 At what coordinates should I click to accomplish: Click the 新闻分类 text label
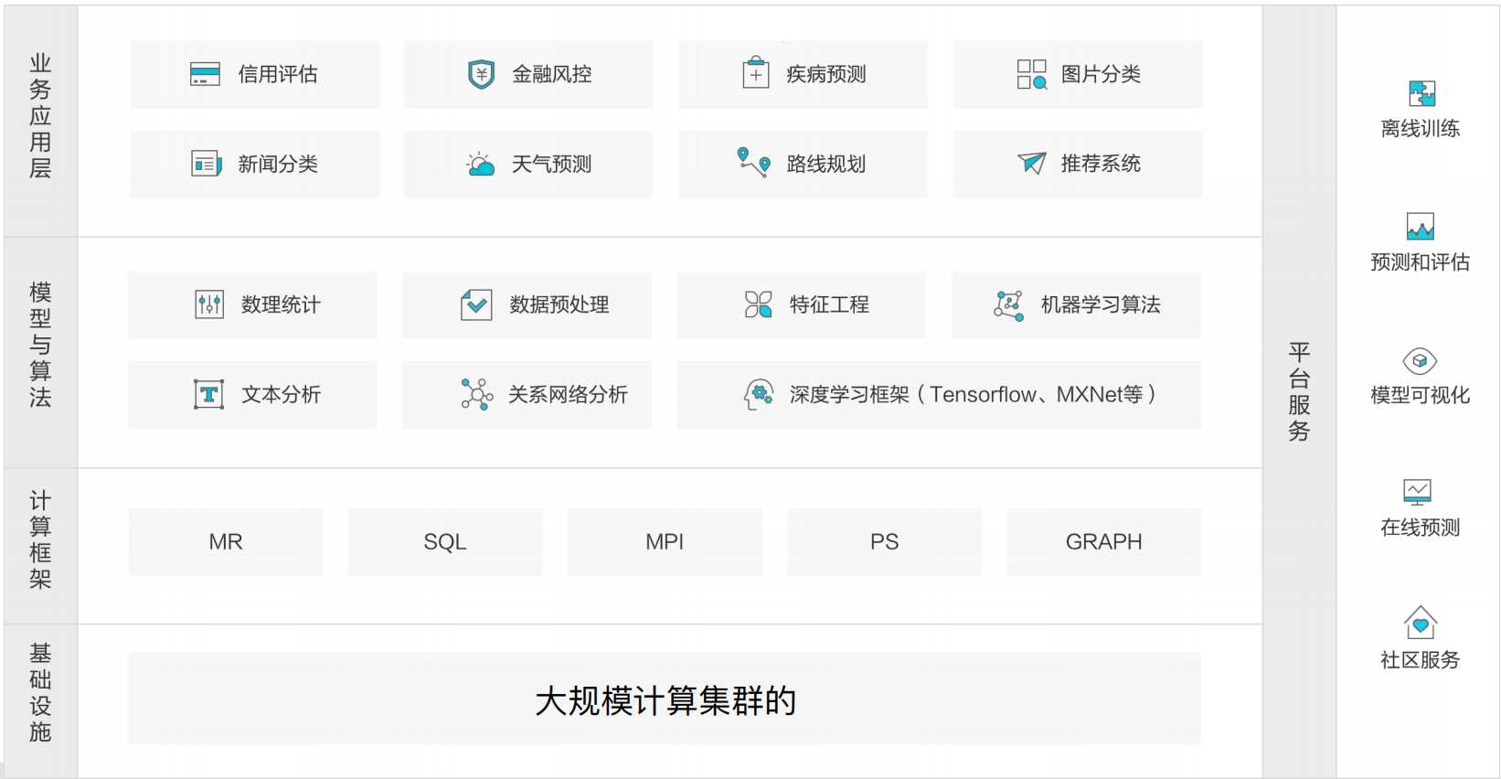pos(278,164)
